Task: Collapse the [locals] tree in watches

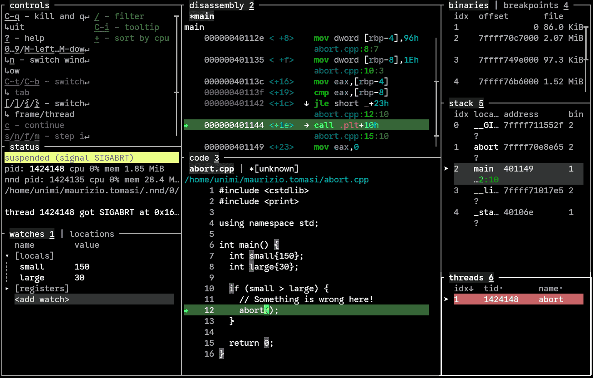Action: pos(7,256)
